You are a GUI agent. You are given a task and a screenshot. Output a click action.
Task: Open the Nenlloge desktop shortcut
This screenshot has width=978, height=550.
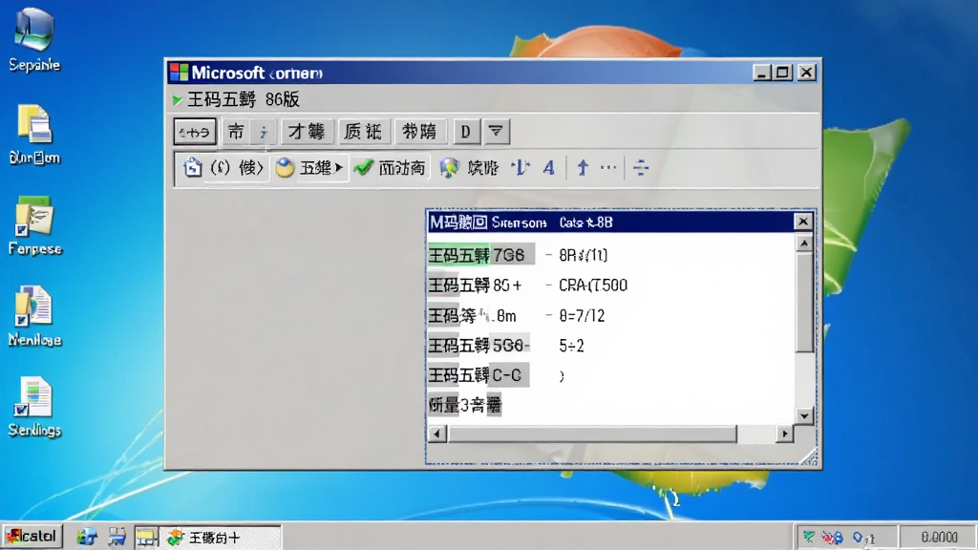[34, 315]
